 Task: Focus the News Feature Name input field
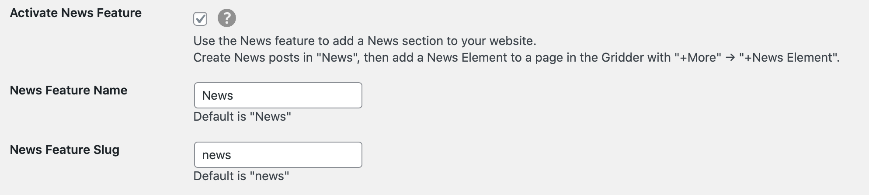278,95
